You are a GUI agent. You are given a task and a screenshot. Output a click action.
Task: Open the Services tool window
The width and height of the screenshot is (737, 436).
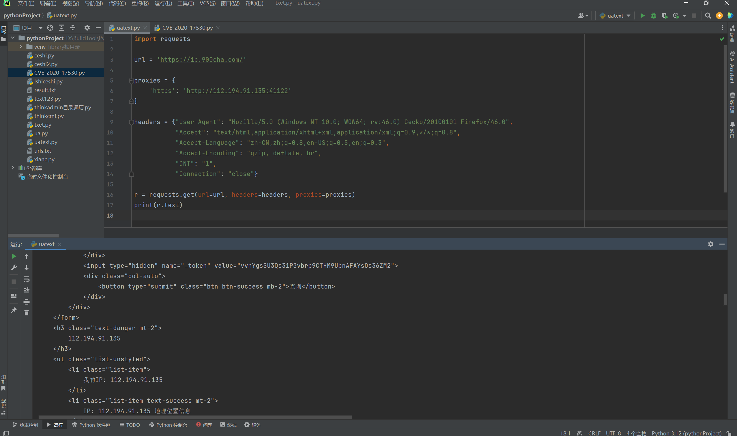[x=252, y=425]
